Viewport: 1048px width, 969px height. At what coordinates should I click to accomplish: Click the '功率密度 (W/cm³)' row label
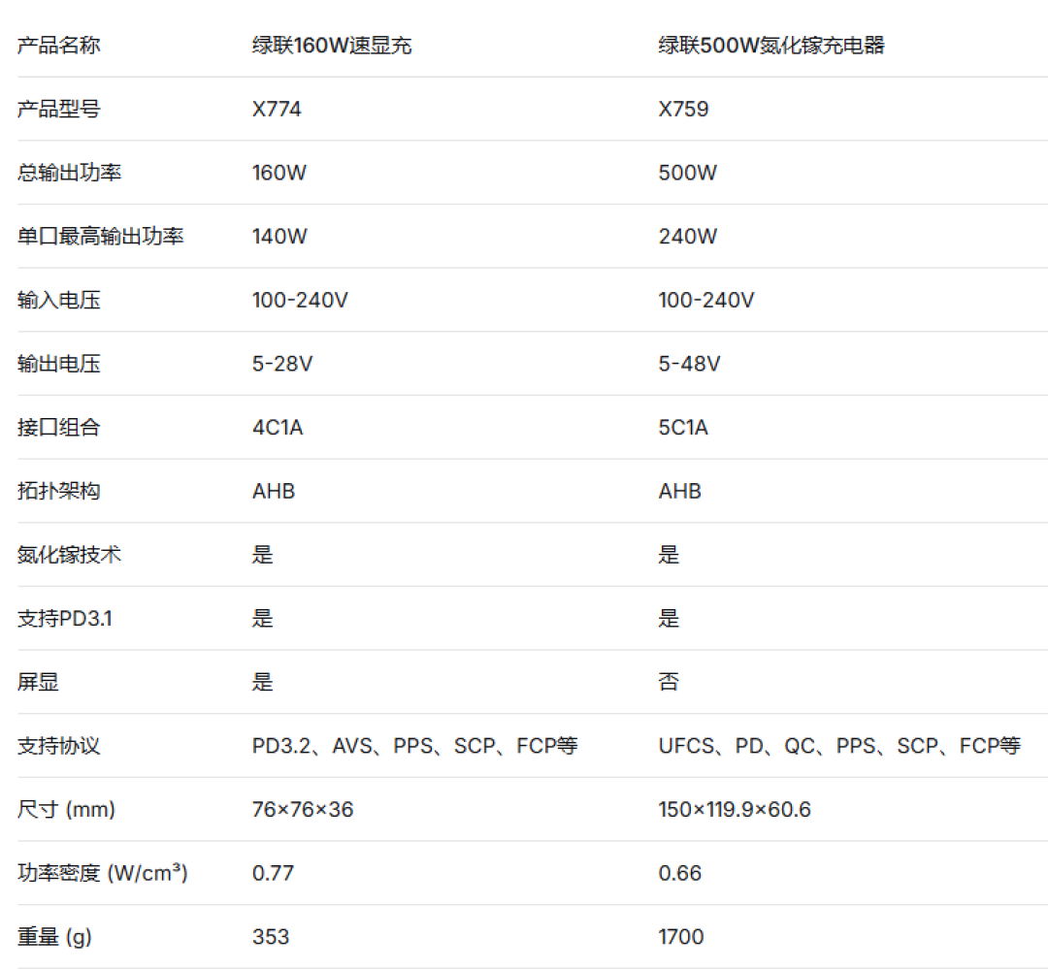(102, 873)
